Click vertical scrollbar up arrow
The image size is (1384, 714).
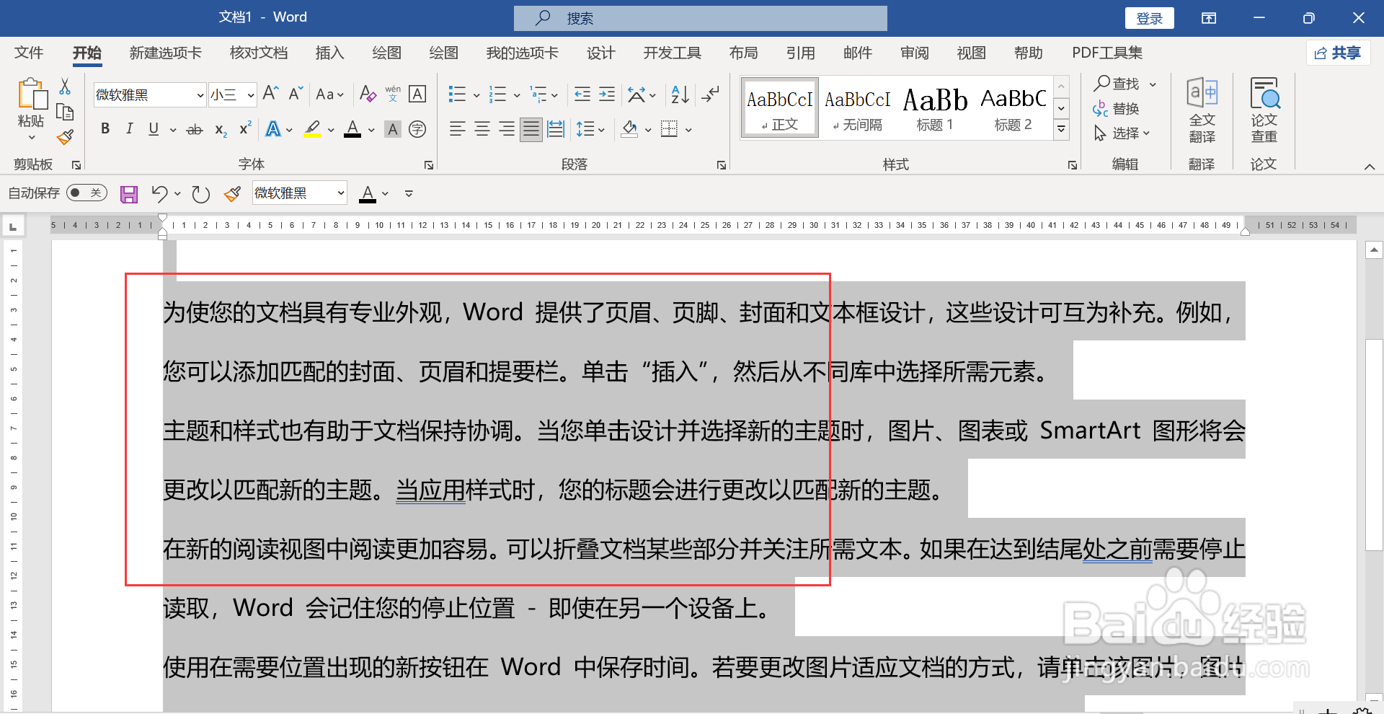[x=1374, y=250]
